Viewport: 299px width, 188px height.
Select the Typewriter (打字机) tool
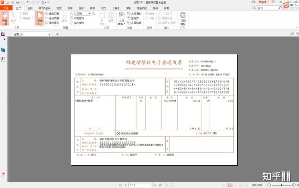click(103, 19)
